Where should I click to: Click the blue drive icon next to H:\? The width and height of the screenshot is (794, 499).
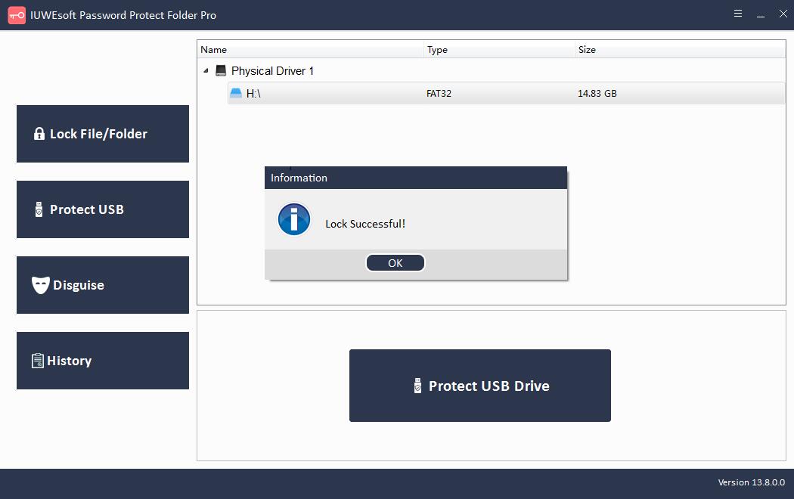pyautogui.click(x=236, y=92)
